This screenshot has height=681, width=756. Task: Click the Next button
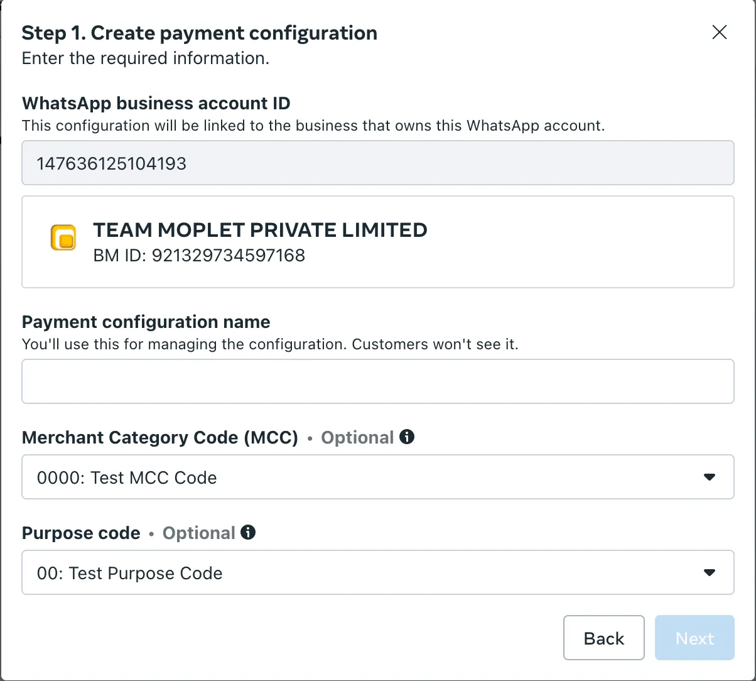[x=694, y=638]
